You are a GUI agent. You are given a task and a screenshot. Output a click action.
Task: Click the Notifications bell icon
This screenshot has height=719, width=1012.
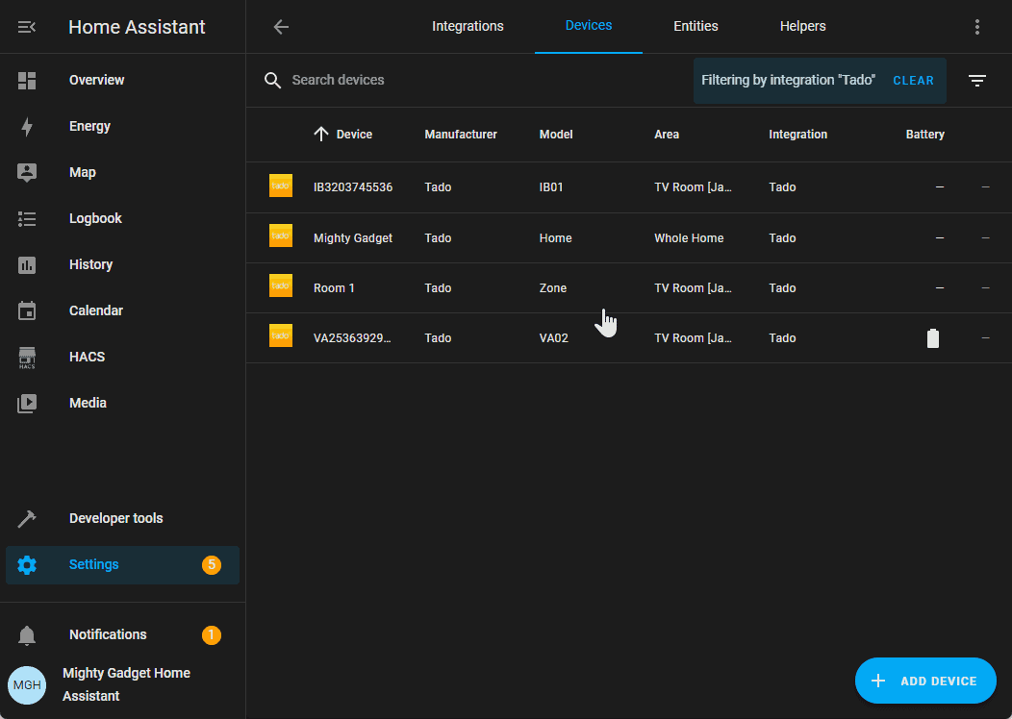pos(27,635)
